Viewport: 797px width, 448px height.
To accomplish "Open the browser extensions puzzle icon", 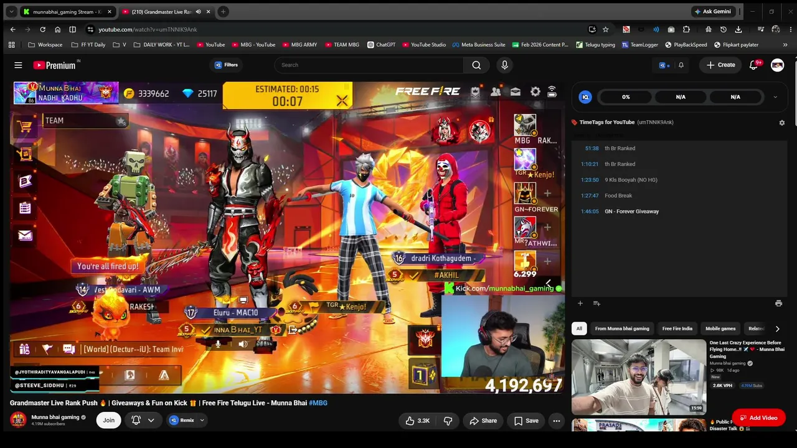I will click(686, 29).
